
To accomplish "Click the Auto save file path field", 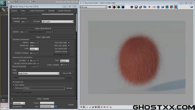I will [x=44, y=88].
